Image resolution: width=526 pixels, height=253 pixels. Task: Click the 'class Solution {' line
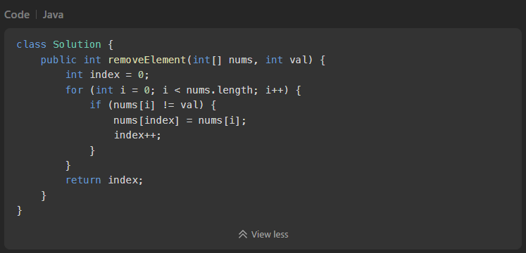coord(65,44)
